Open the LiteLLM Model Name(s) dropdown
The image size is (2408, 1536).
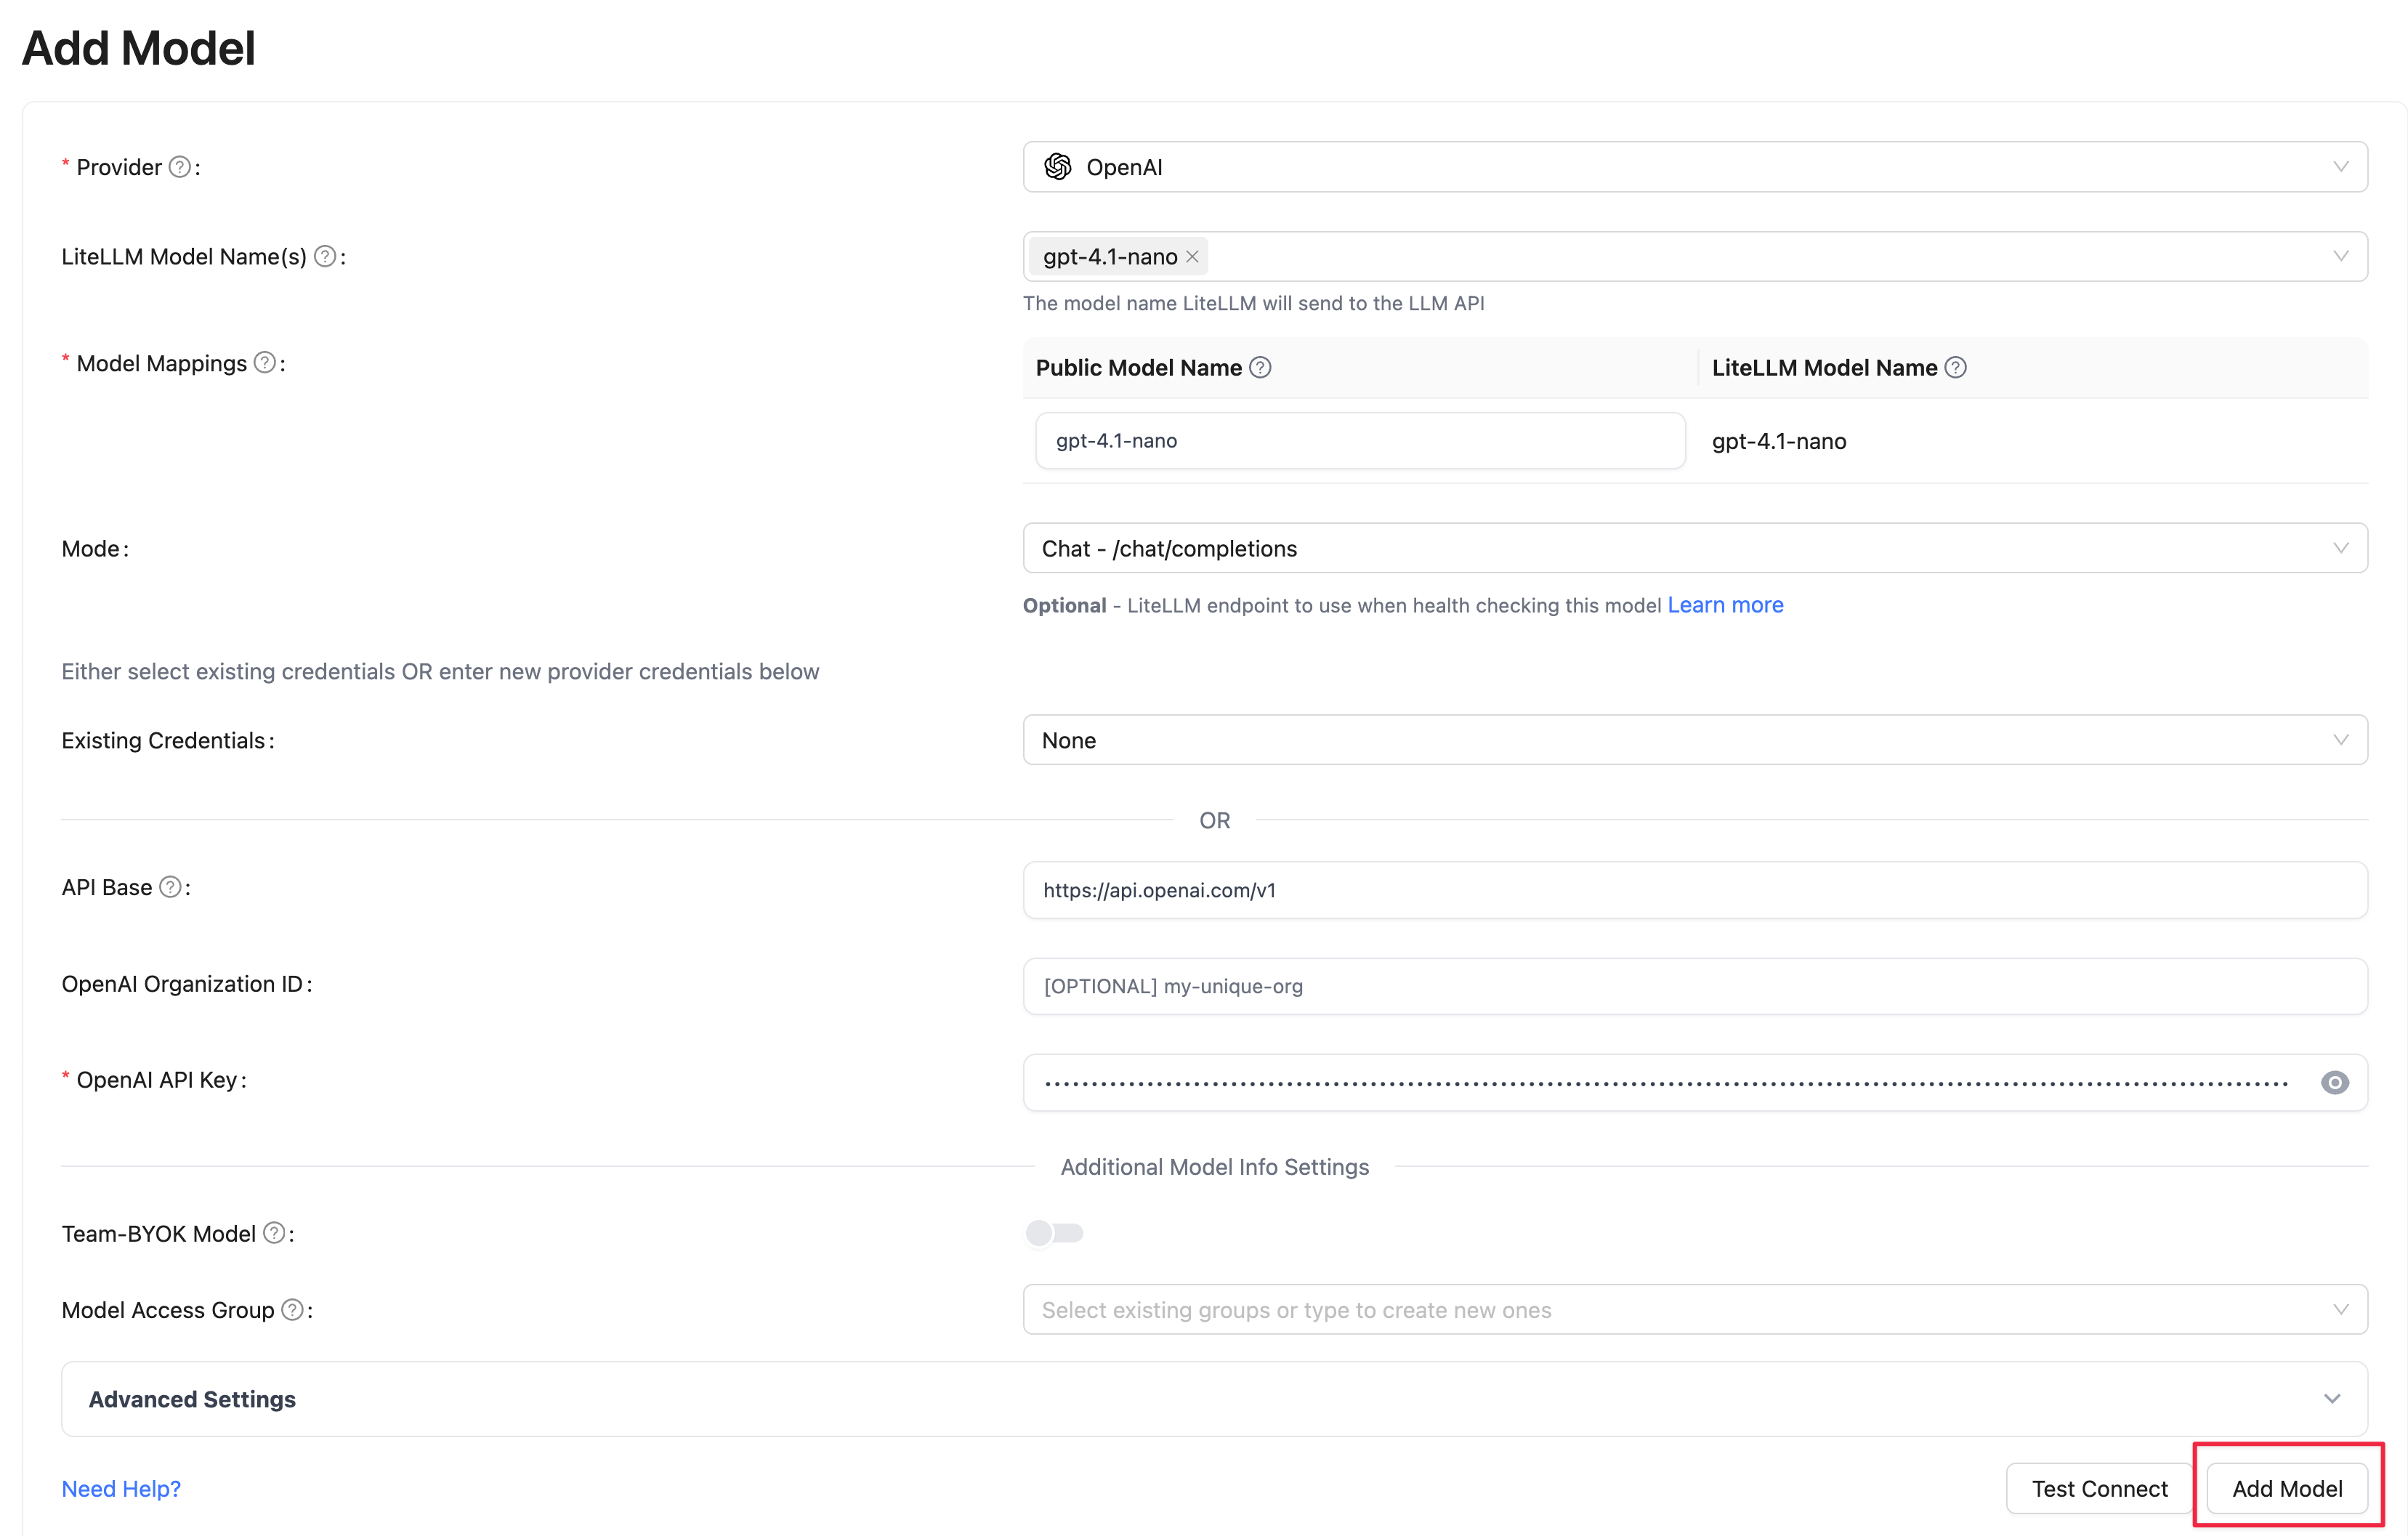pos(1695,257)
